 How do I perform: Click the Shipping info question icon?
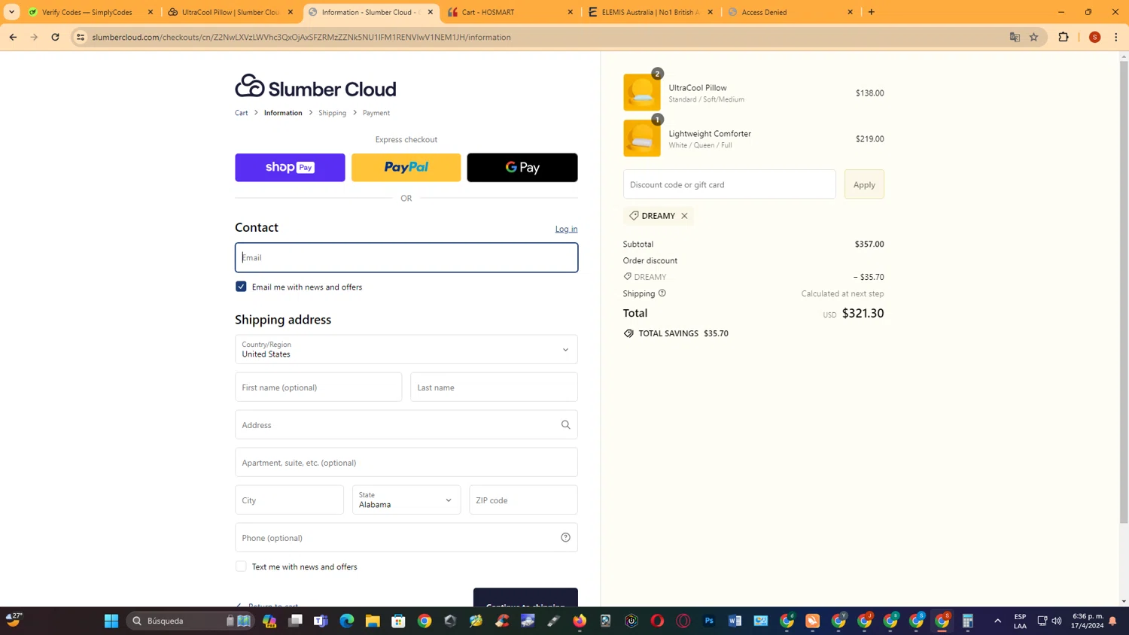662,293
